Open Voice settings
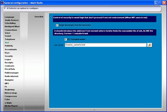 click(7, 33)
